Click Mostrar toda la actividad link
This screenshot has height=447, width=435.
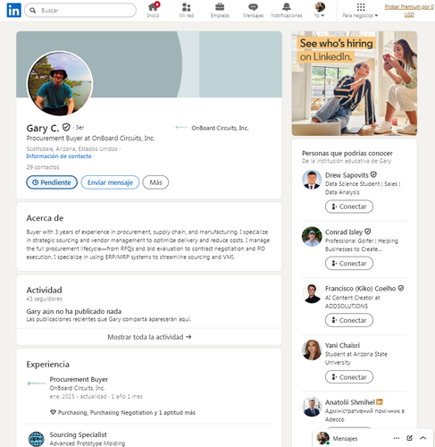(x=149, y=337)
